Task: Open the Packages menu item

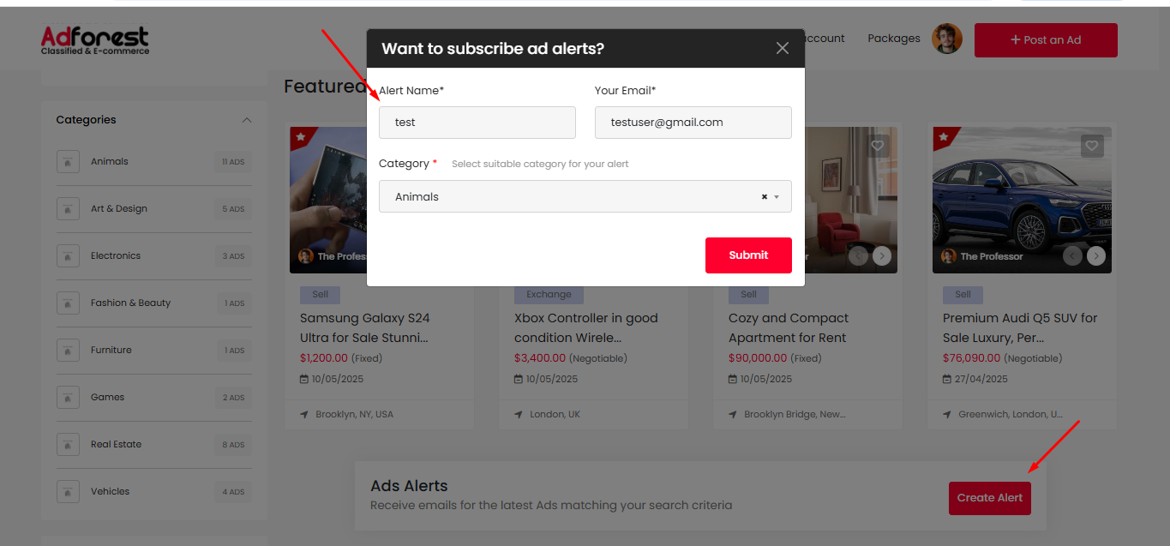Action: pyautogui.click(x=893, y=39)
